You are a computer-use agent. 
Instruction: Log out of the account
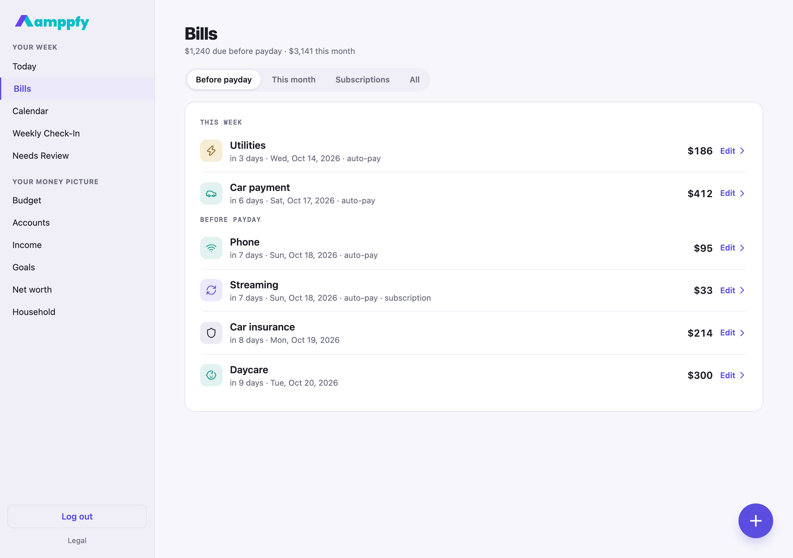pyautogui.click(x=77, y=516)
